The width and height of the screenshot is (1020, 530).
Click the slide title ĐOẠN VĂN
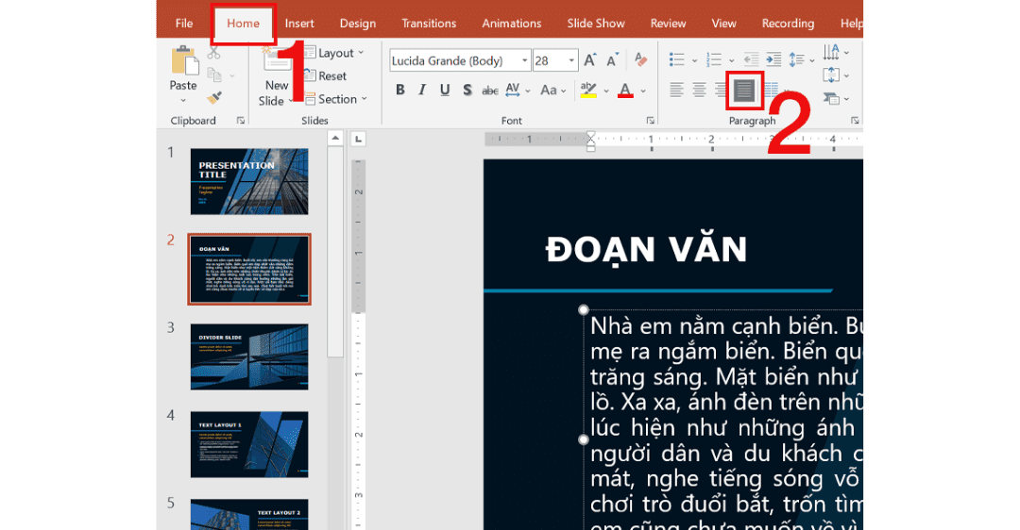click(647, 250)
